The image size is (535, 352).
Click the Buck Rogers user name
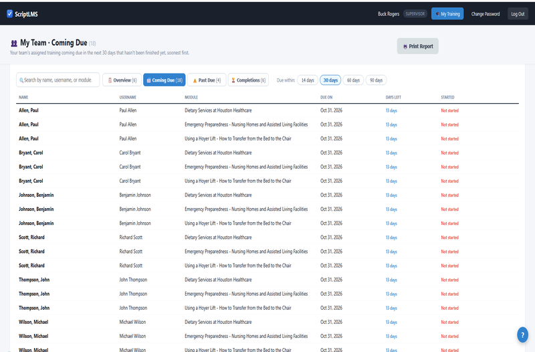coord(389,14)
